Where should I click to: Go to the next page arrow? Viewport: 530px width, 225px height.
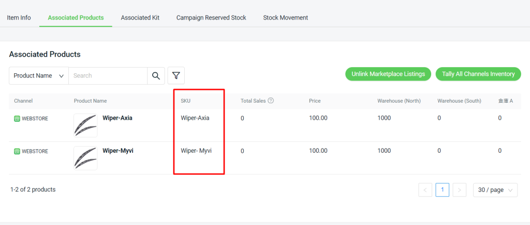point(460,190)
